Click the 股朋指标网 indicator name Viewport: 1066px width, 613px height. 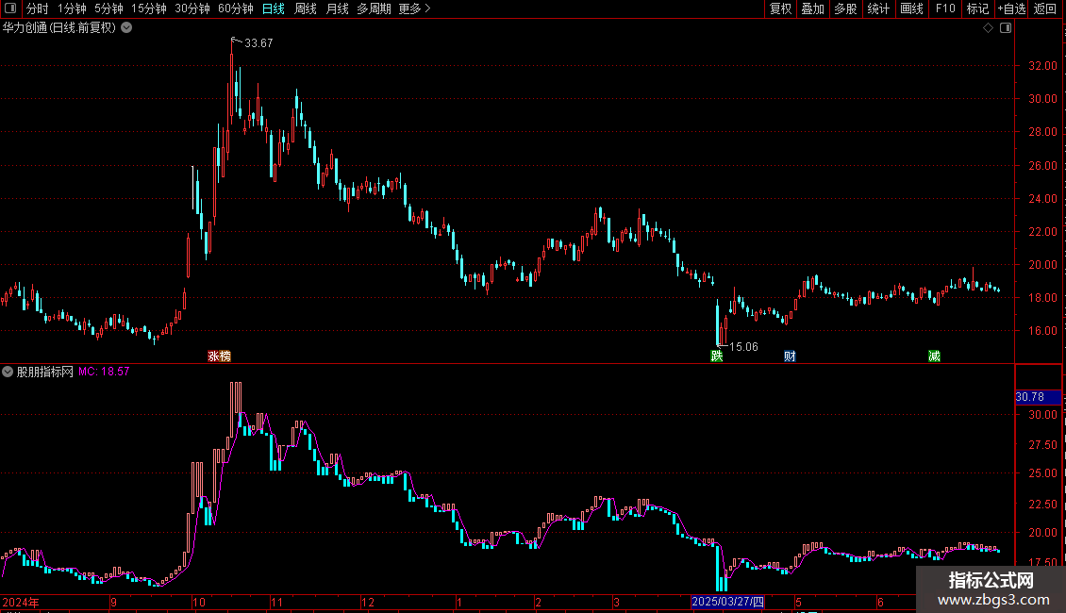click(45, 372)
